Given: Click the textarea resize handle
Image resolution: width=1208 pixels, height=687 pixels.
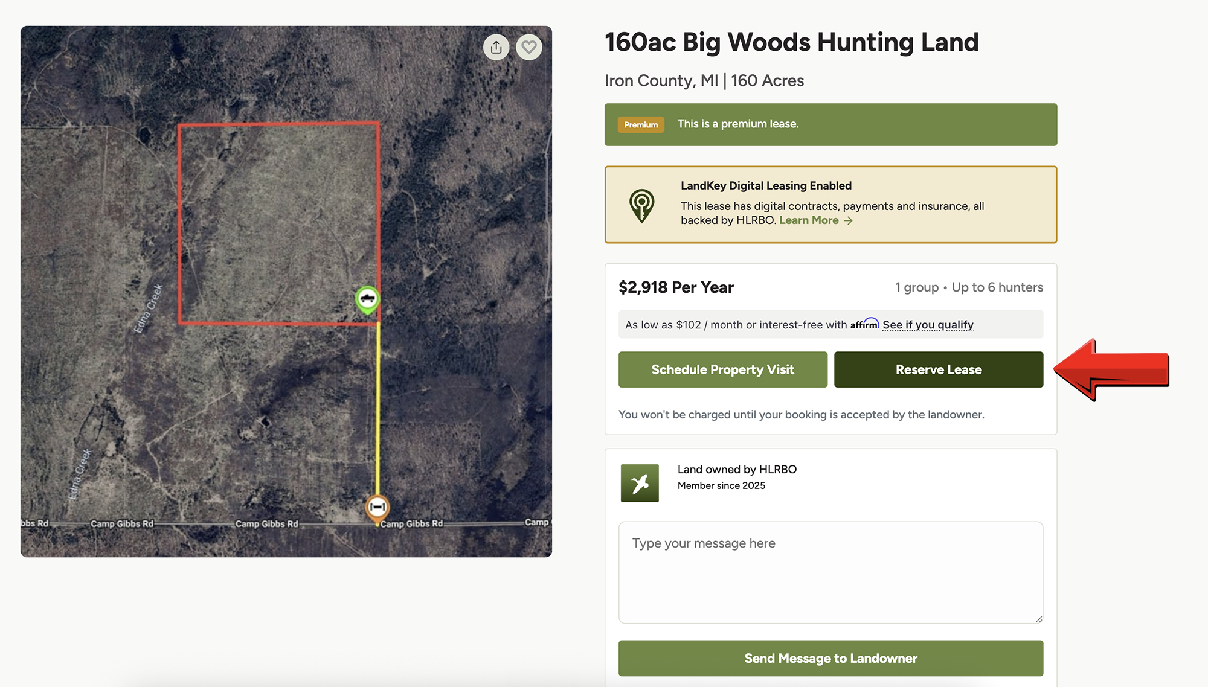Looking at the screenshot, I should tap(1038, 619).
